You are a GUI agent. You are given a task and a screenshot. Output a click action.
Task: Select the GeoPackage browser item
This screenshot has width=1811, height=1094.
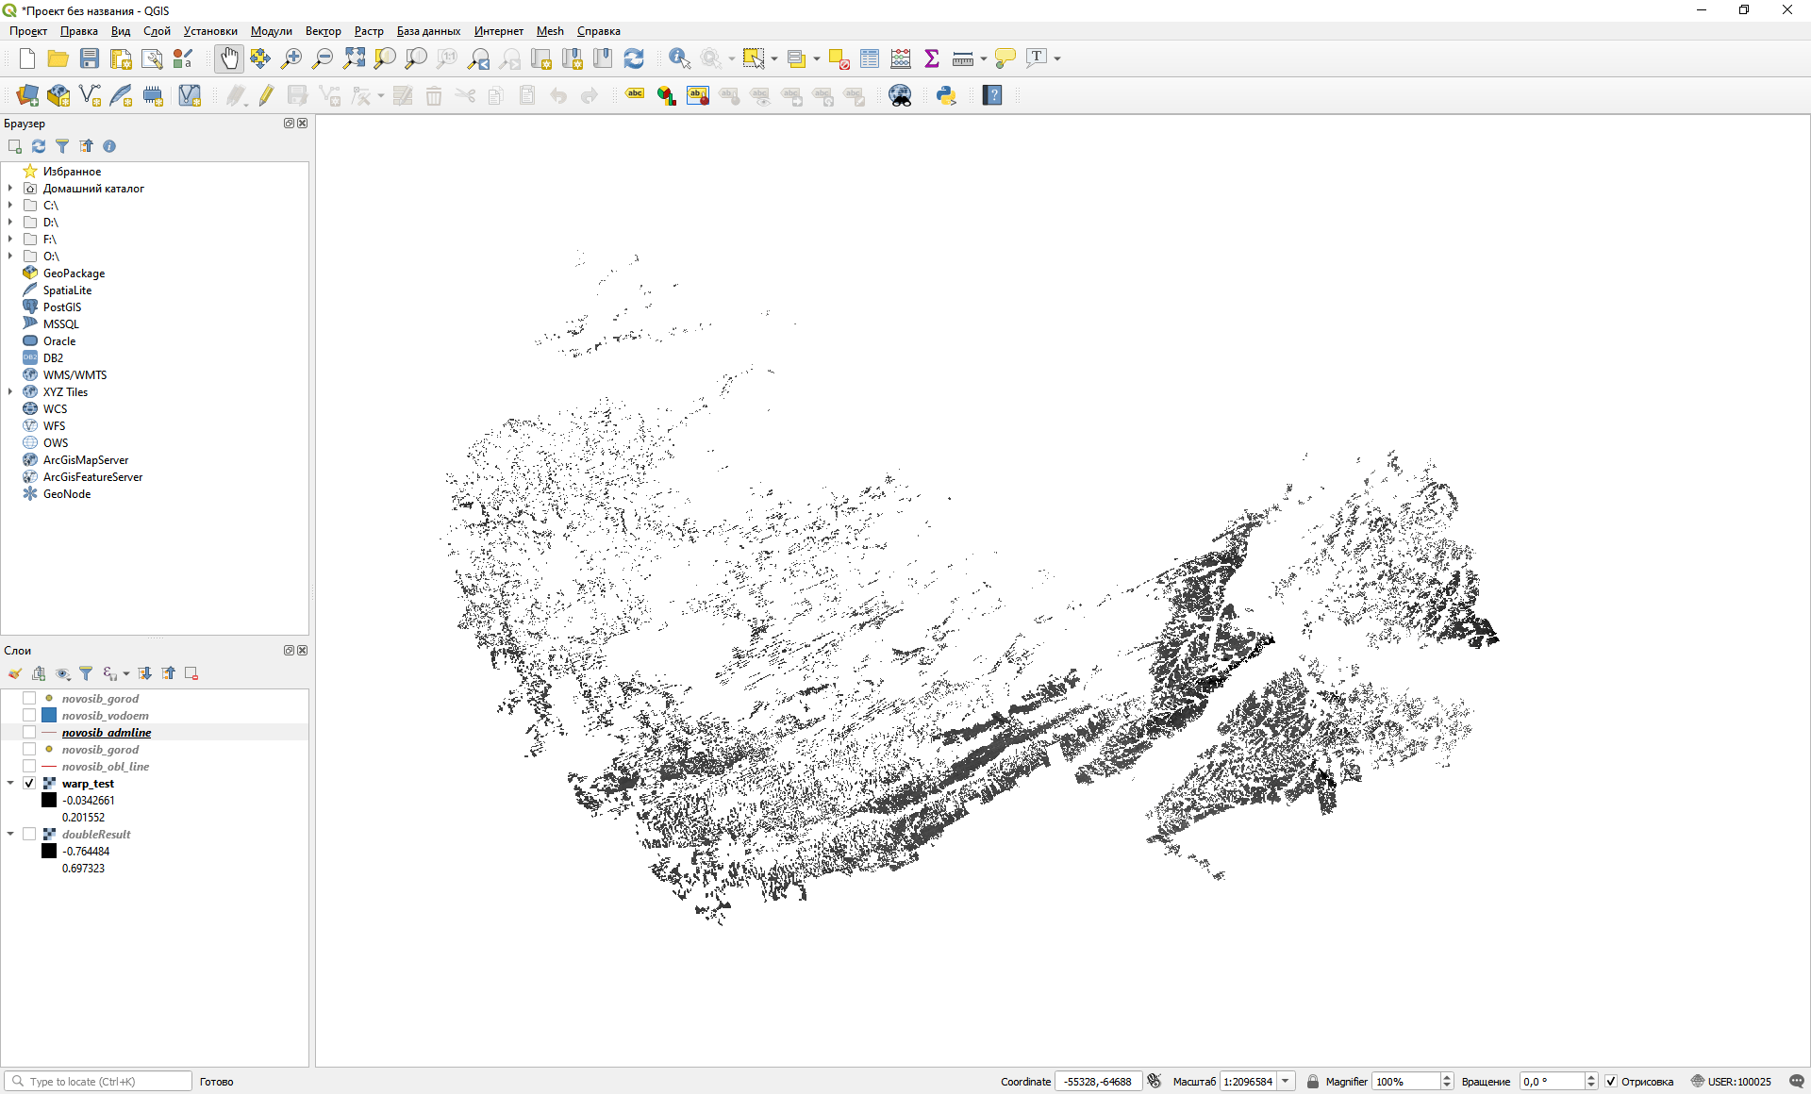point(74,273)
